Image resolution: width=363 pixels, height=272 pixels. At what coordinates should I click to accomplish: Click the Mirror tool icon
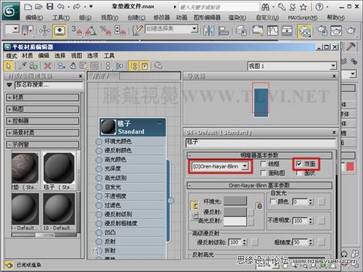click(x=208, y=30)
